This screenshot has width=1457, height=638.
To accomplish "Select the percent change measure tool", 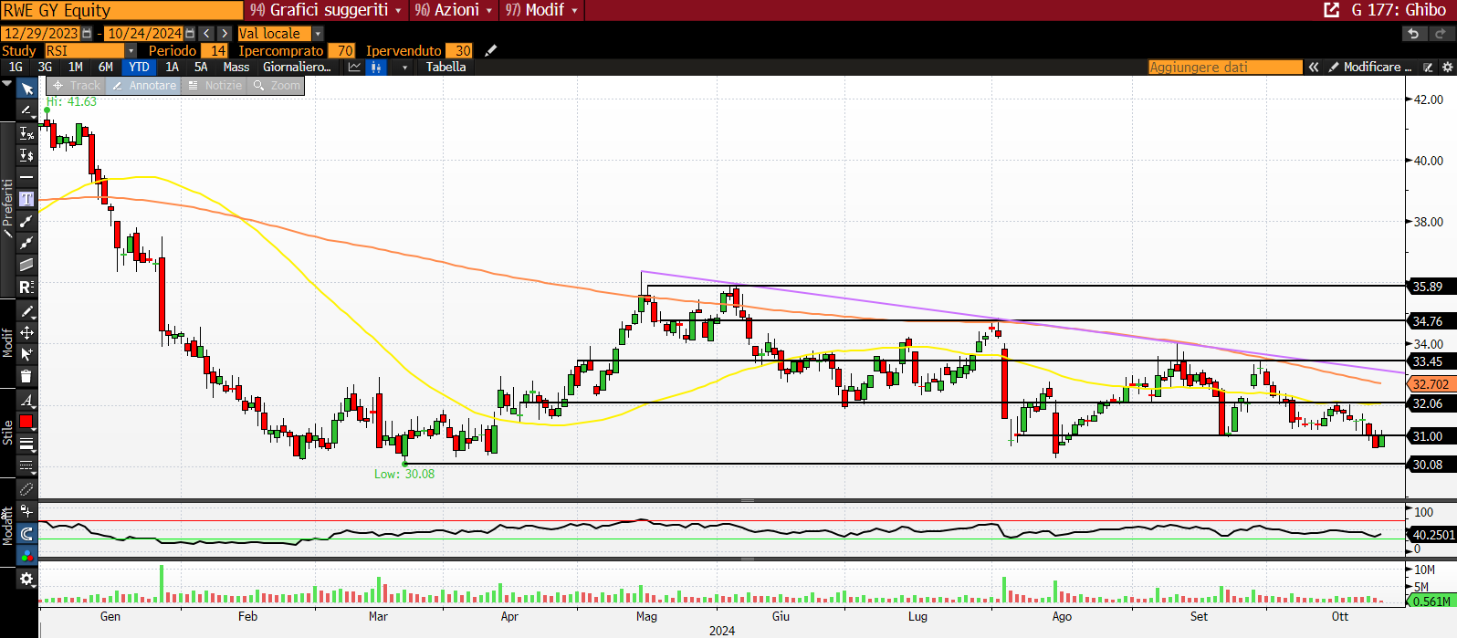I will 26,133.
